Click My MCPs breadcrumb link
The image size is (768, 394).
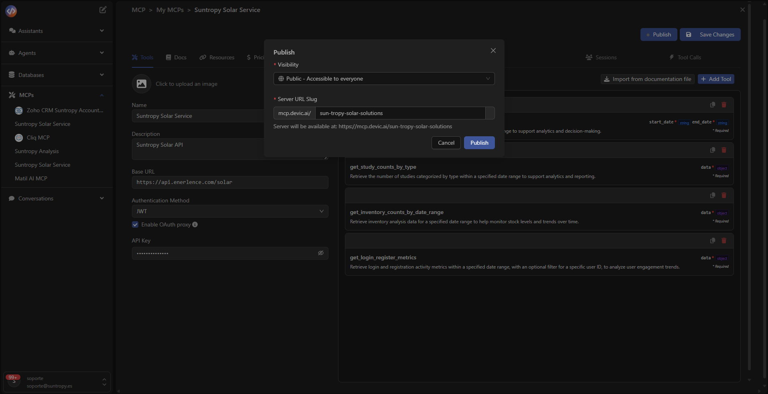tap(170, 10)
